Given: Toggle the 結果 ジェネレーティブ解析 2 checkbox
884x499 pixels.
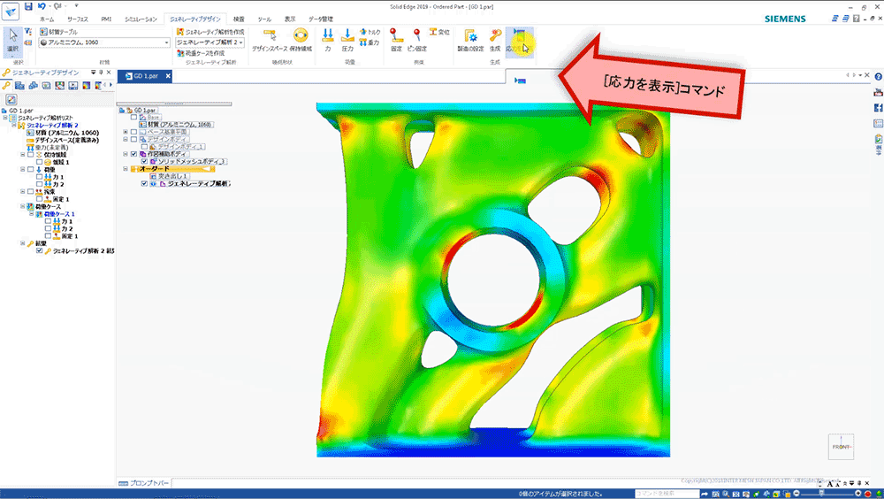Looking at the screenshot, I should pyautogui.click(x=40, y=250).
